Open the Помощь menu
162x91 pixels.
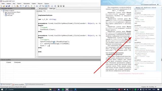coord(47,4)
